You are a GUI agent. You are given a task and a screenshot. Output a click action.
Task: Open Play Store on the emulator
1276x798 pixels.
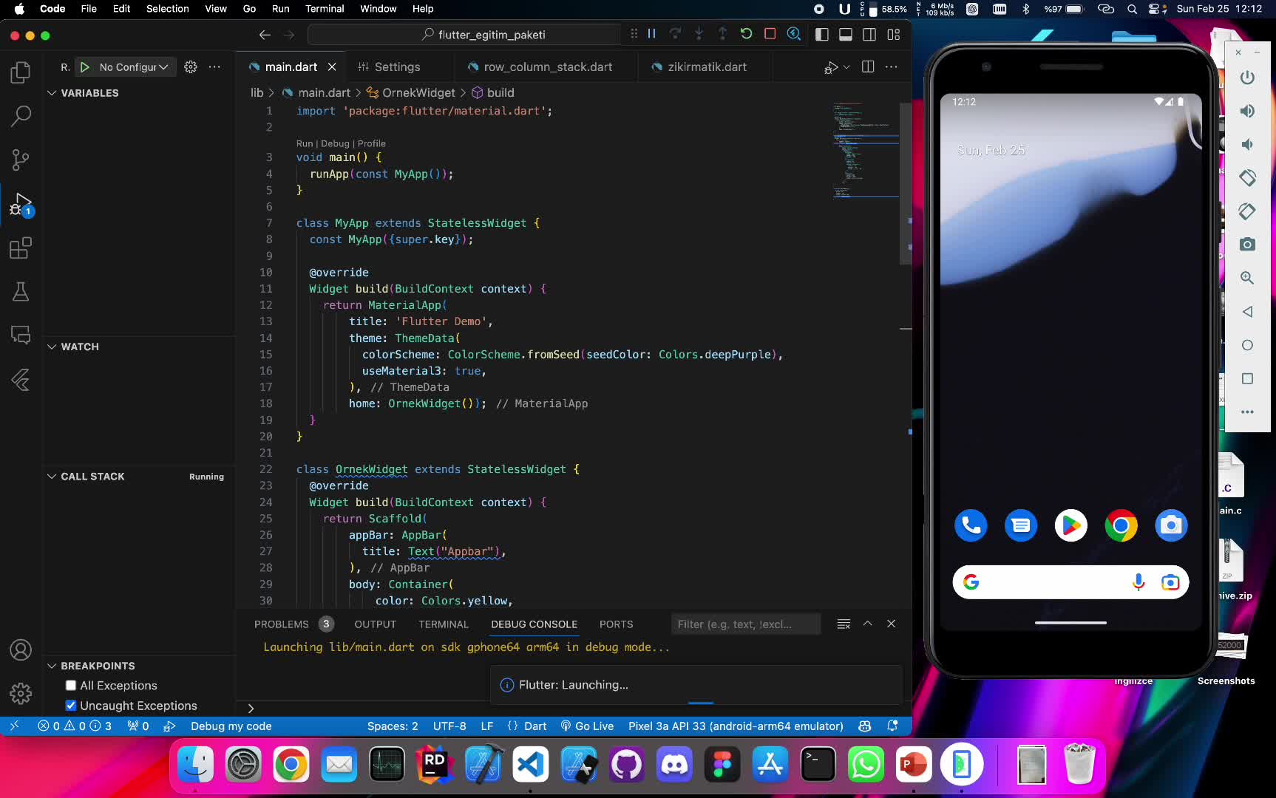[1070, 525]
